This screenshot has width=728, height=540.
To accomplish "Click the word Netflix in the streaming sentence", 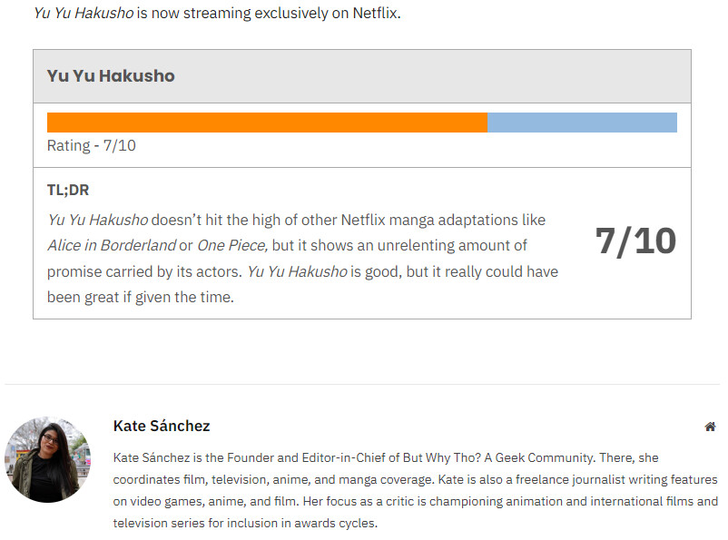I will [x=375, y=14].
